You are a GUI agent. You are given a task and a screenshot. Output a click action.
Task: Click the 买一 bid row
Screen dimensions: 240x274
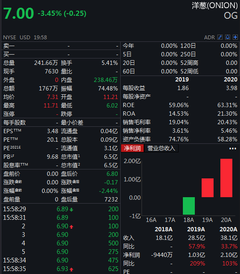[61, 54]
